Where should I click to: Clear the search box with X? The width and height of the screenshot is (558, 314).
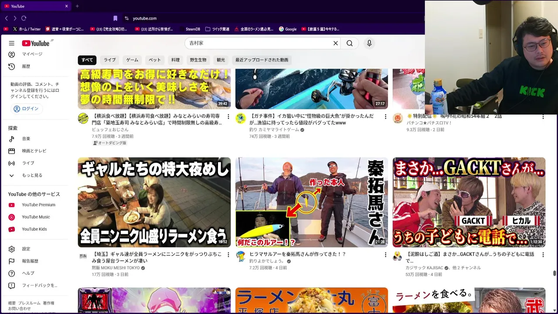click(x=336, y=43)
